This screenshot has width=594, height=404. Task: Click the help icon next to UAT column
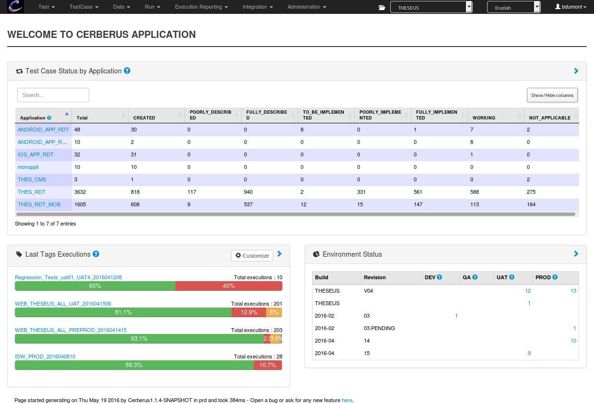[x=512, y=277]
